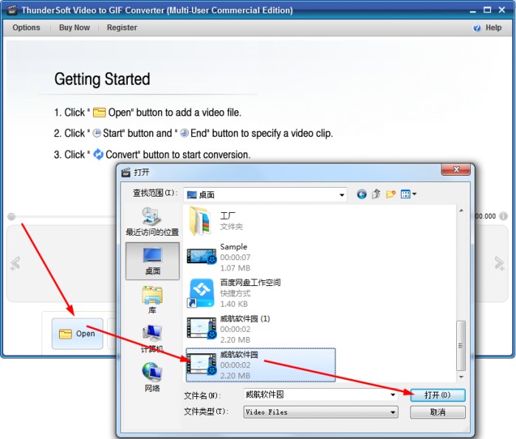Click the info icon beside the time display
The image size is (516, 439).
pos(503,217)
